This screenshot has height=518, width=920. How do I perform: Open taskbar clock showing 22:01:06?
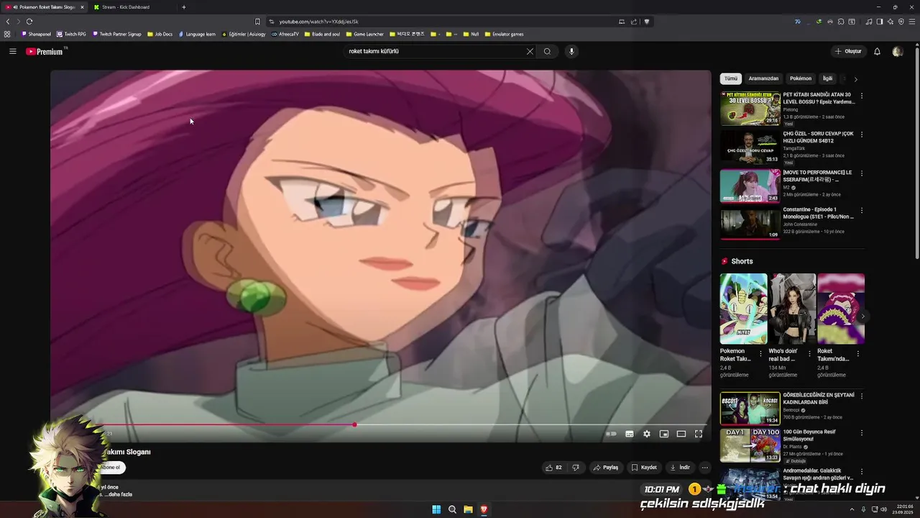point(901,509)
